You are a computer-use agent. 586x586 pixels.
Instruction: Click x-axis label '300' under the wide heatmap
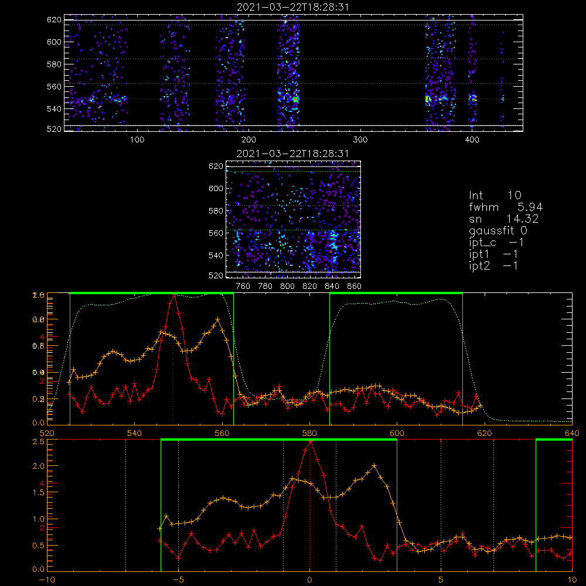pos(360,140)
